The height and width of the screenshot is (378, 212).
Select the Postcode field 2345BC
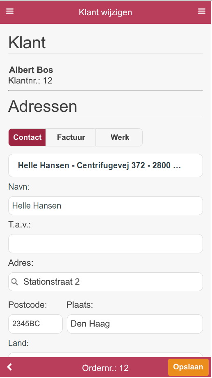coord(35,324)
